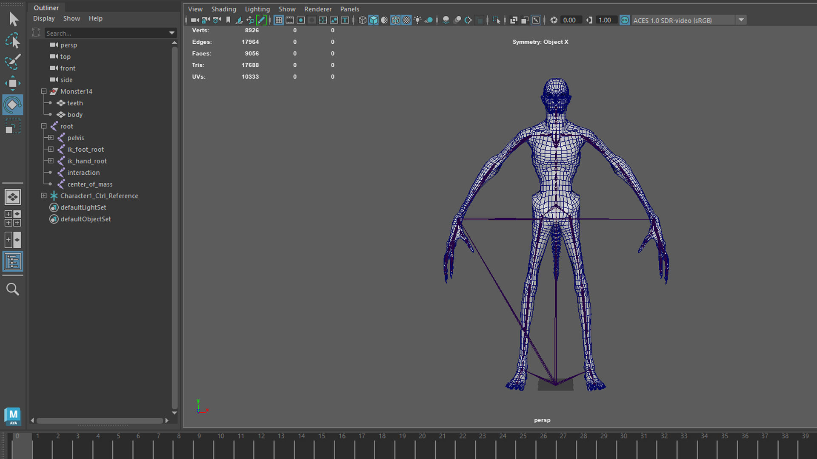Open the Outliner Show menu
Image resolution: width=817 pixels, height=459 pixels.
[x=71, y=18]
